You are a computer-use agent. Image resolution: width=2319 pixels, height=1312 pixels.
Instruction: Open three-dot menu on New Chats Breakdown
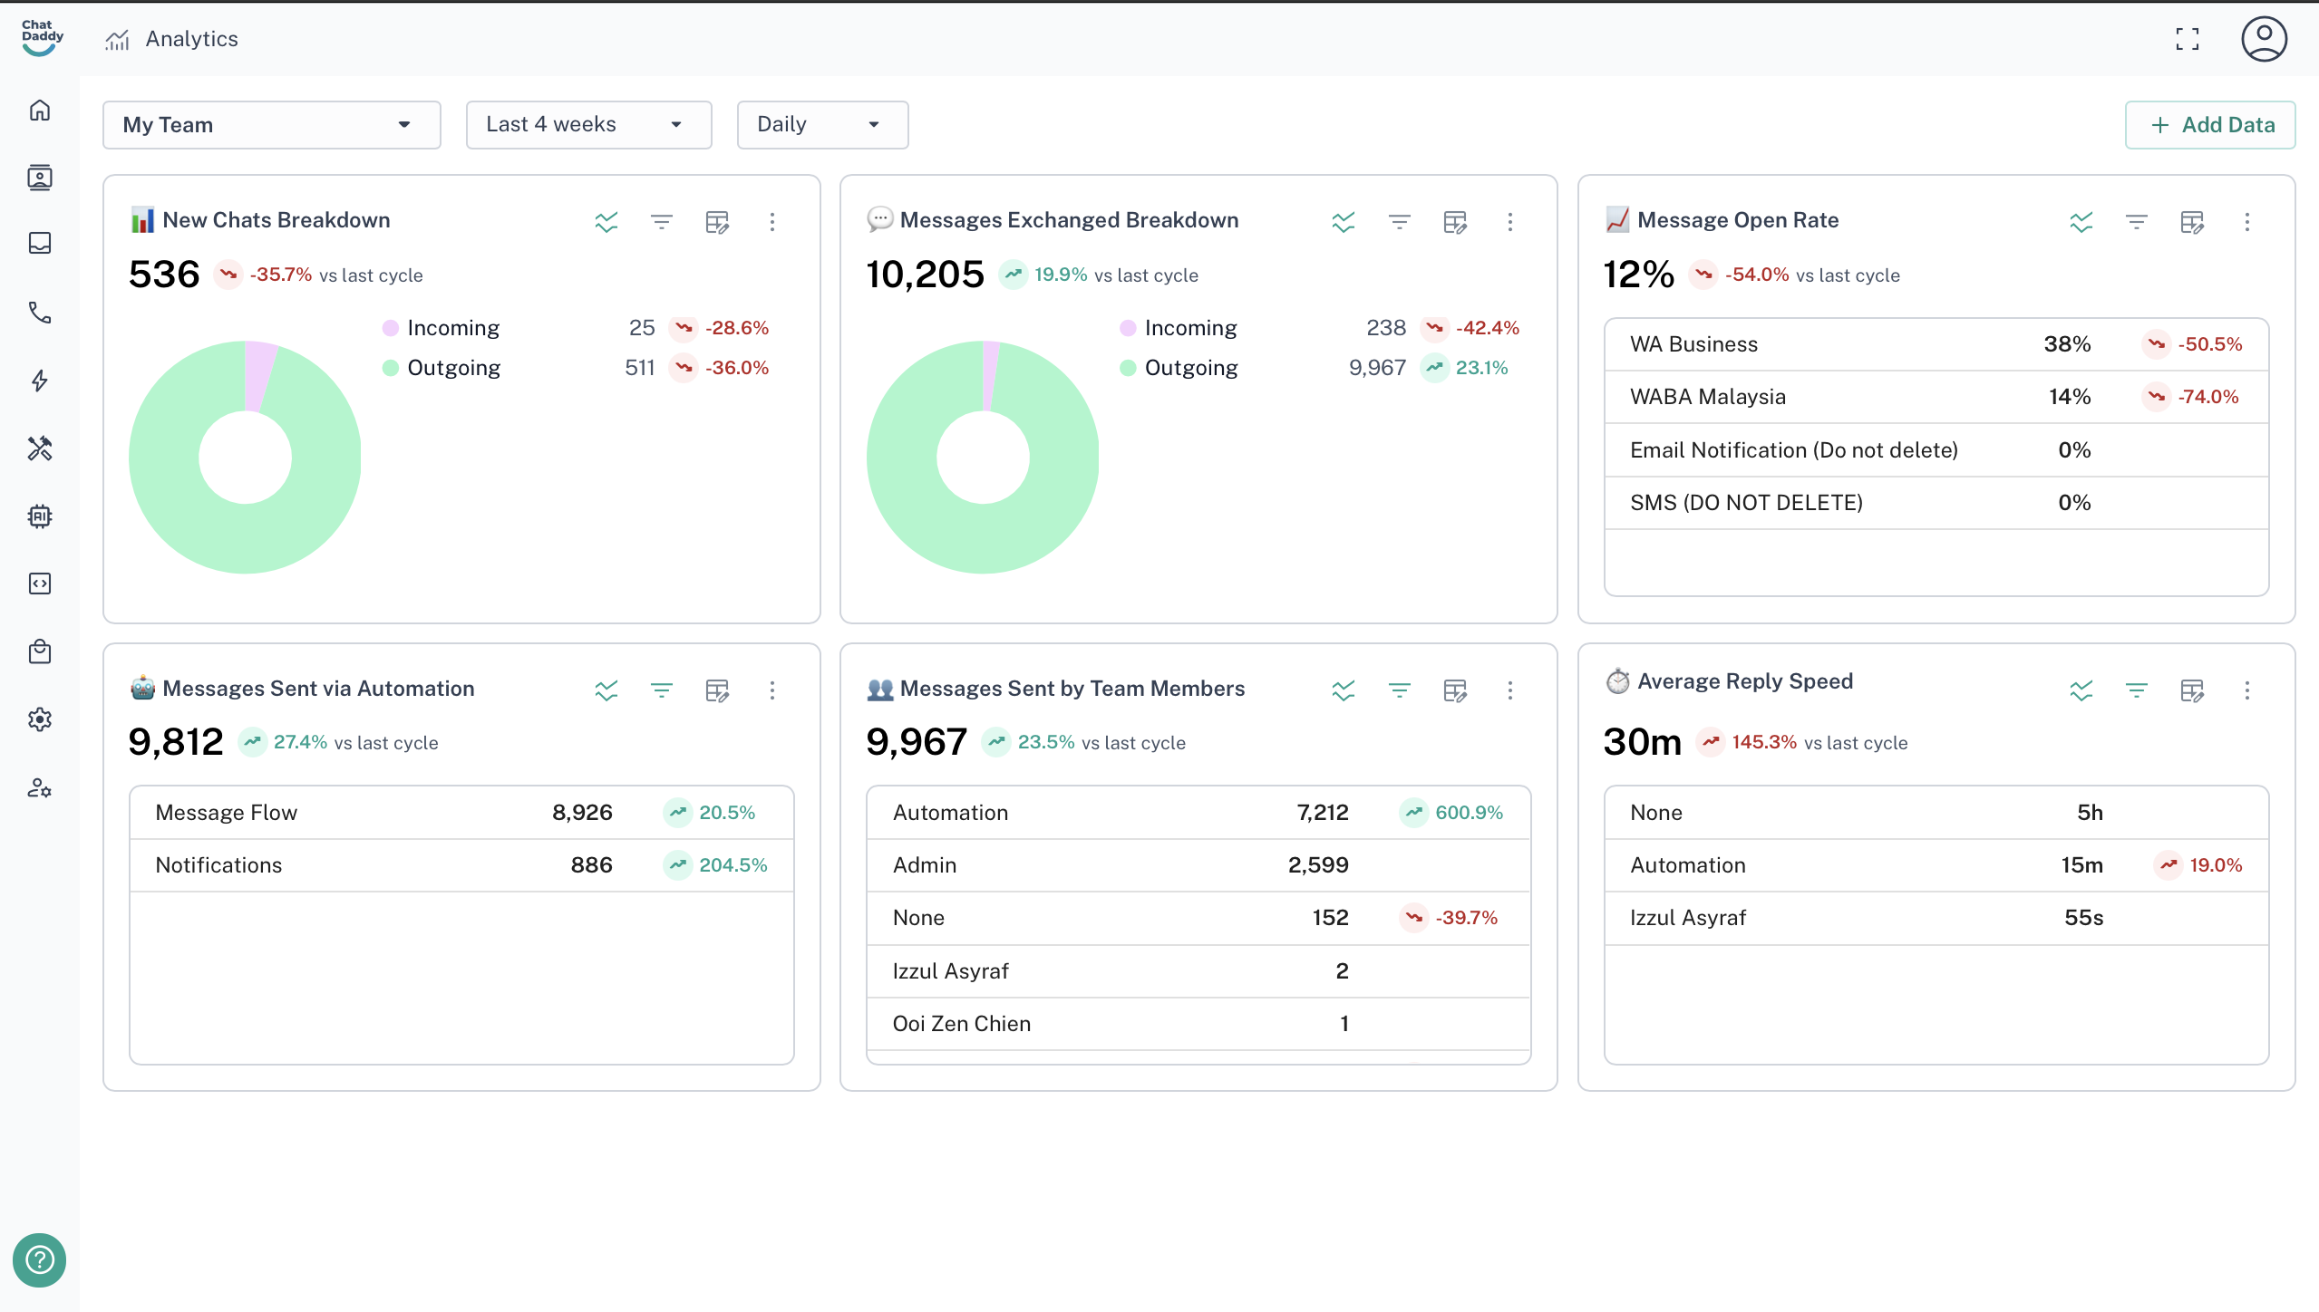pyautogui.click(x=772, y=222)
